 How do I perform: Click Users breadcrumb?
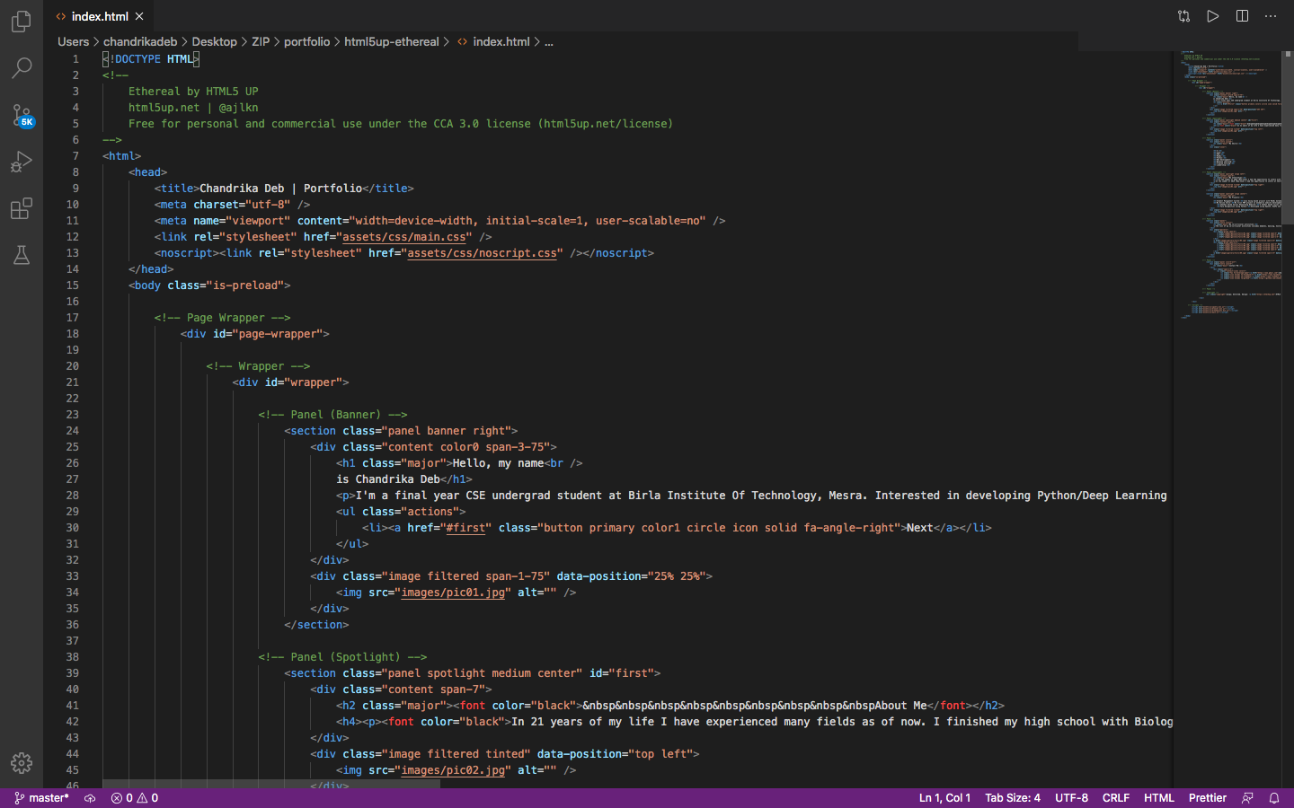[74, 41]
